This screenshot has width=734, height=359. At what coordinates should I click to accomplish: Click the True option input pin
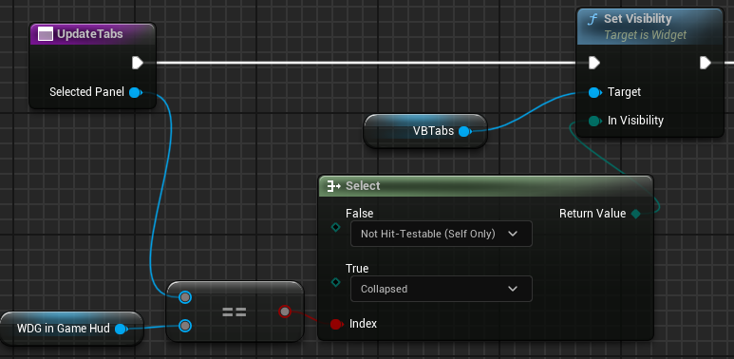335,282
